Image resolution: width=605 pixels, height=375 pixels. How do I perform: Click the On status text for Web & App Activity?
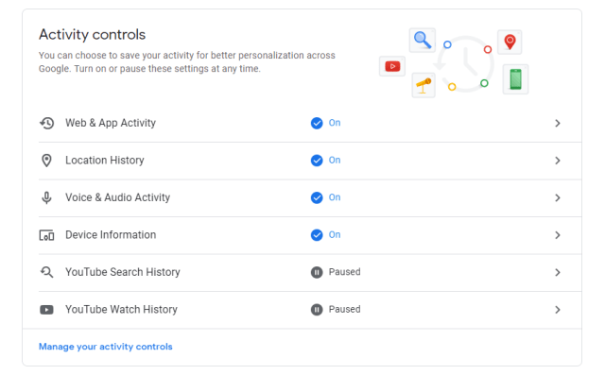click(335, 123)
